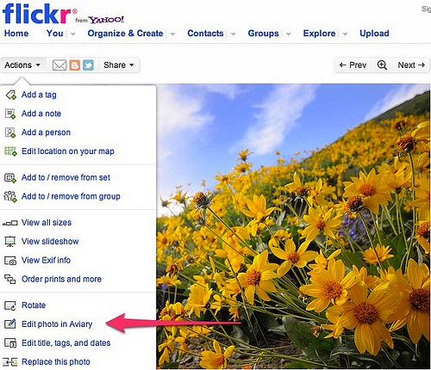Select Edit photo in Aviary

pyautogui.click(x=57, y=324)
